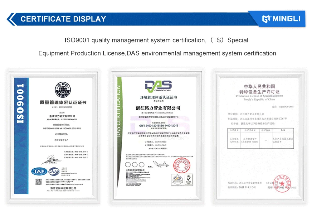Viewport: 312px width, 212px height.
Task: Click the GPC globe logo on ISO9001 certificate
Action: [x=63, y=89]
